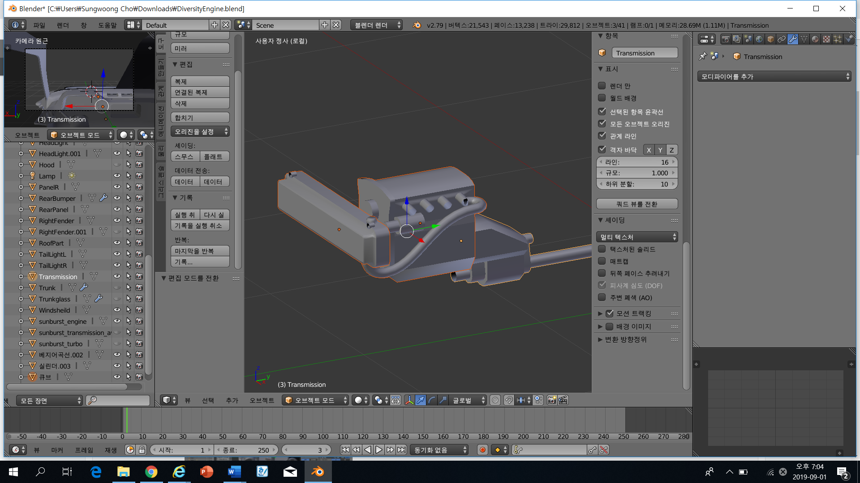The width and height of the screenshot is (860, 483).
Task: Enable the 매트캡 checkbox
Action: pyautogui.click(x=602, y=261)
